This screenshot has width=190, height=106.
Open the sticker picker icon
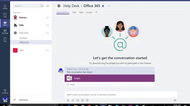tap(83, 100)
